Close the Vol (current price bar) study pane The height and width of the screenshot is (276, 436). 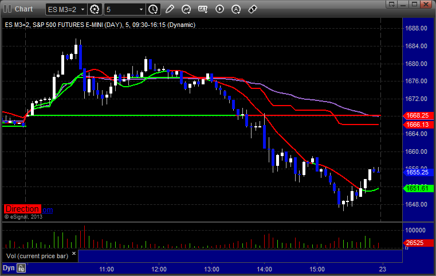pyautogui.click(x=74, y=254)
